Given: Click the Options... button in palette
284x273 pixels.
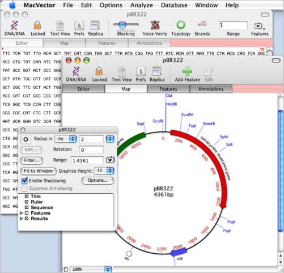Looking at the screenshot, I should pyautogui.click(x=98, y=181).
